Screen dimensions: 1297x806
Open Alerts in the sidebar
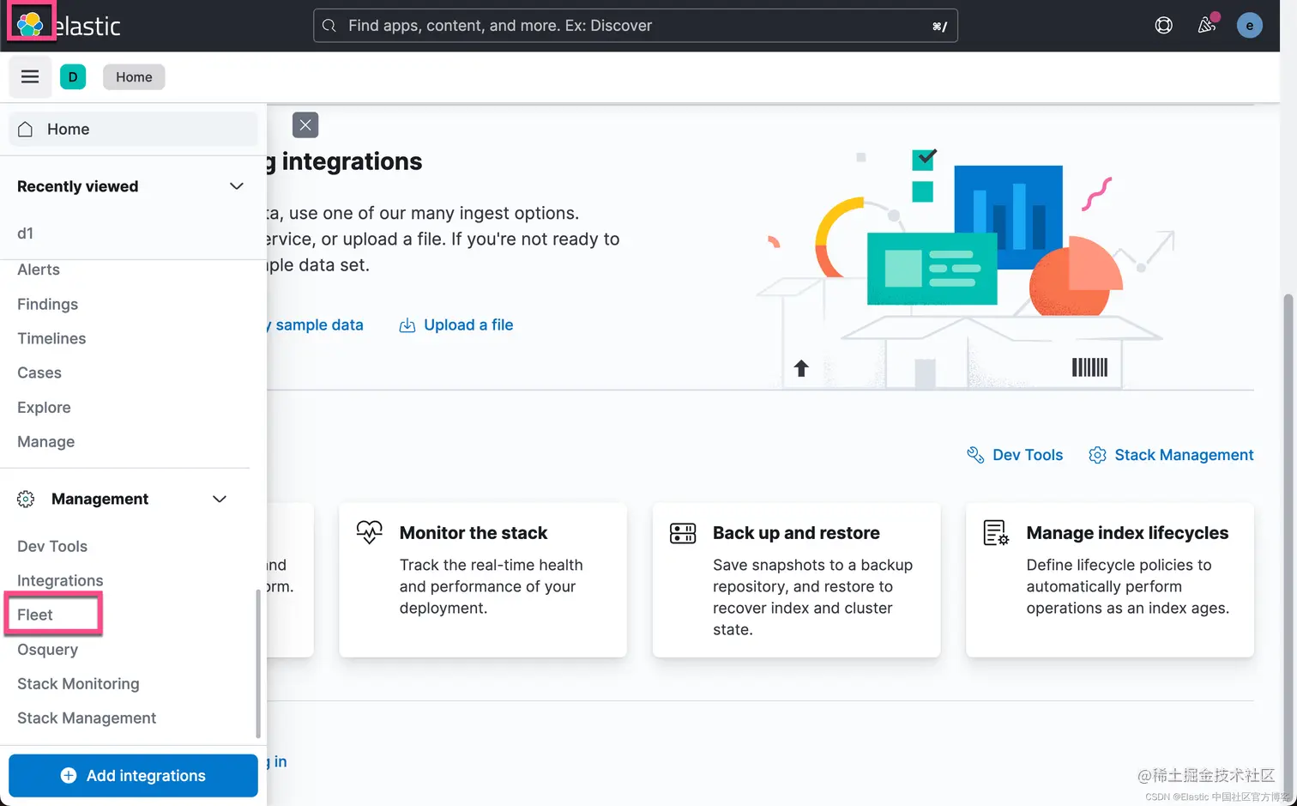[39, 270]
